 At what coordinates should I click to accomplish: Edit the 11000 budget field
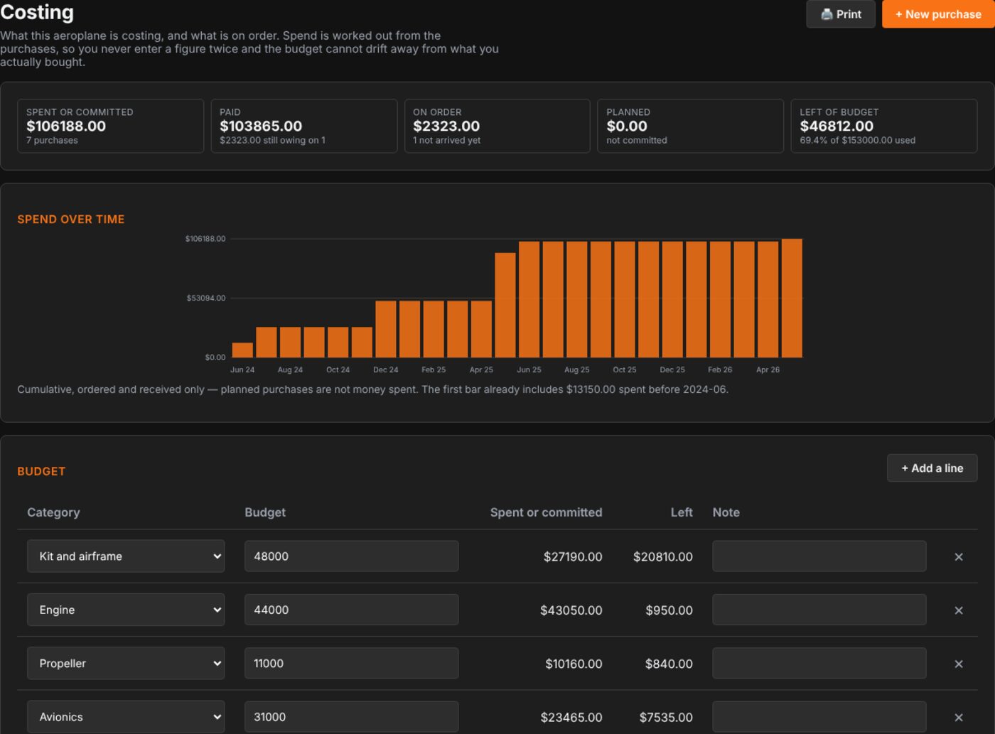click(x=351, y=663)
